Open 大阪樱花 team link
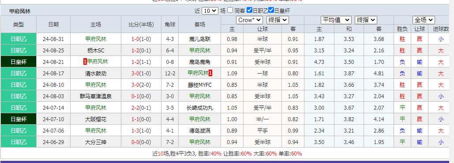 pos(96,119)
